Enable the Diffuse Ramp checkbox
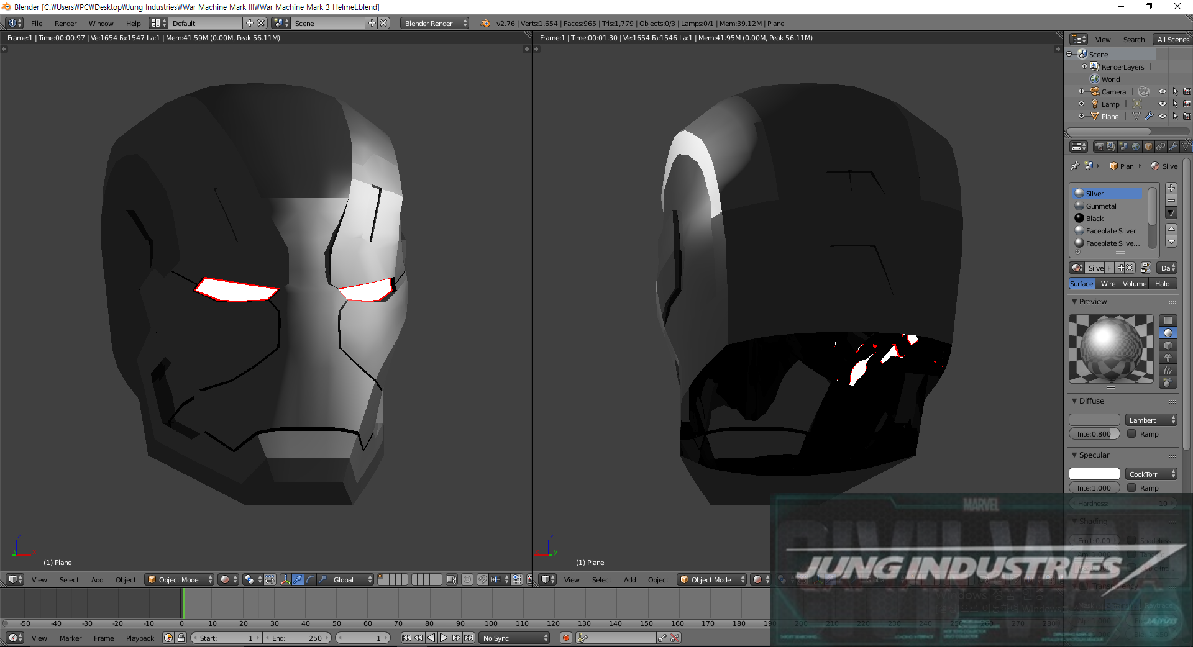Screen dimensions: 1193x647 click(x=1131, y=433)
